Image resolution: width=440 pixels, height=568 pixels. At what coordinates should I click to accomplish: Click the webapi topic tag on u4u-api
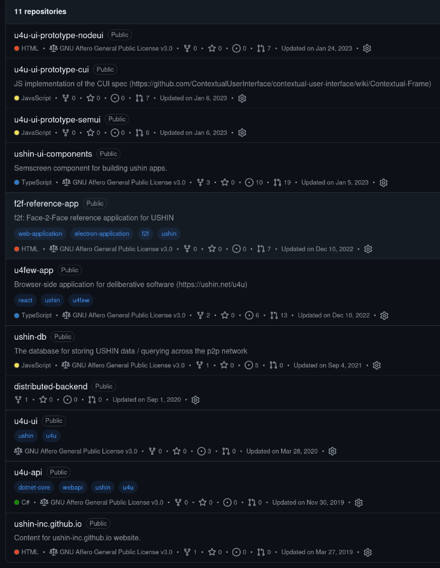click(x=73, y=487)
